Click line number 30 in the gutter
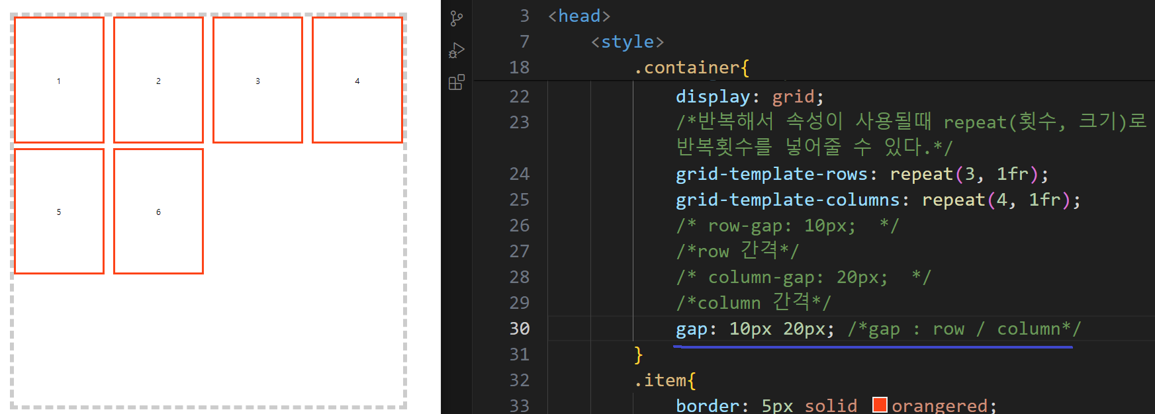Screen dimensions: 1155x414 520,329
